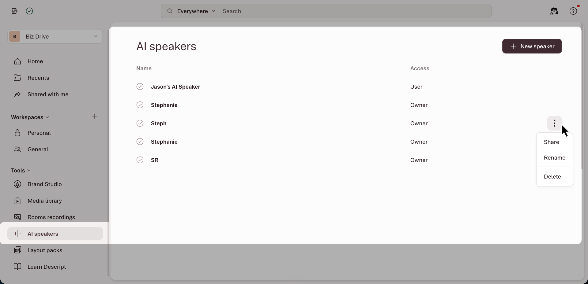The width and height of the screenshot is (588, 284).
Task: Click status icon beside Steph
Action: tap(140, 123)
